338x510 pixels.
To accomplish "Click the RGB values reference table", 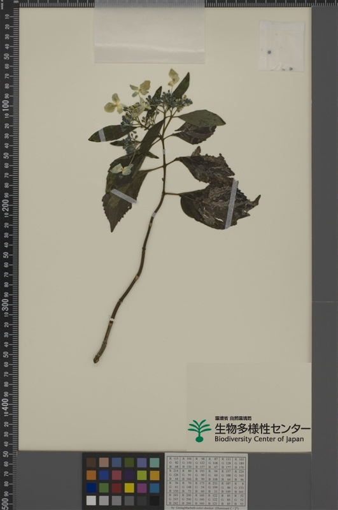I will [x=206, y=481].
